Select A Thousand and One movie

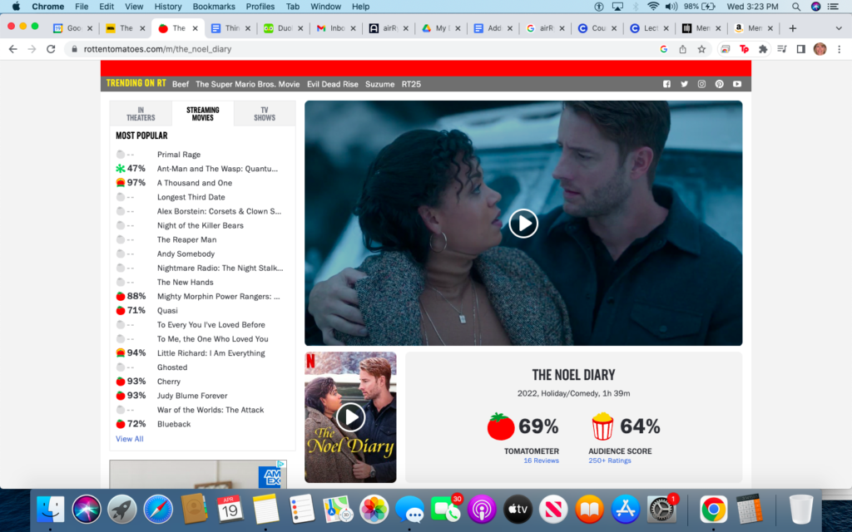click(x=195, y=183)
